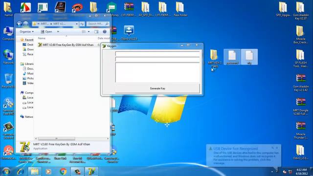Click Explorer Back navigation arrow
This screenshot has width=313, height=176.
[x=19, y=24]
